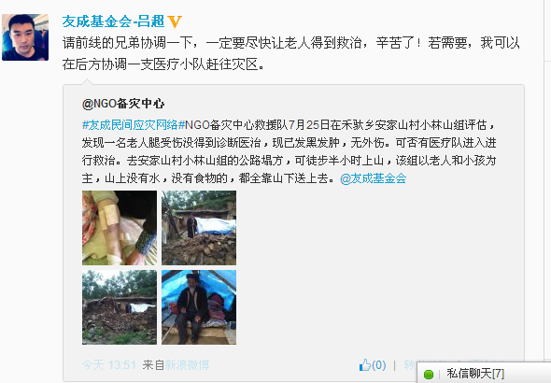Click the (0) like count

(x=379, y=365)
